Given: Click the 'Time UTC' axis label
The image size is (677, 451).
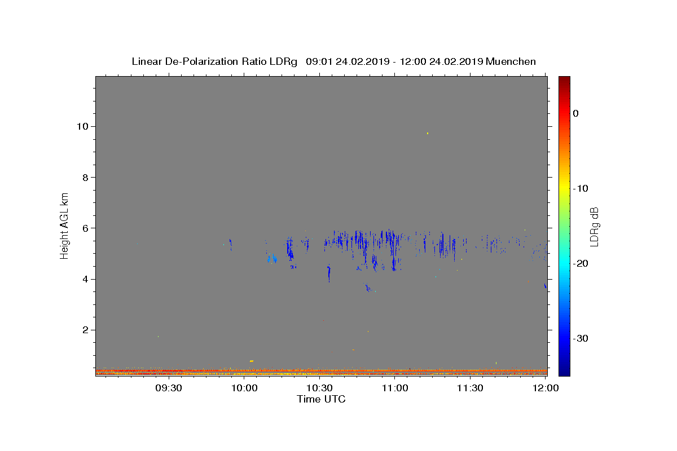Looking at the screenshot, I should coord(321,399).
